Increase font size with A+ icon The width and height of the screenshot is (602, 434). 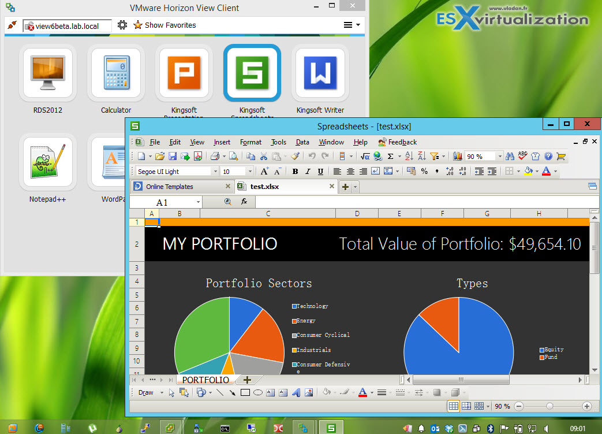(x=264, y=171)
